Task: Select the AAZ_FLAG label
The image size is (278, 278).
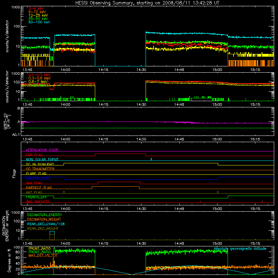Action: pyautogui.click(x=34, y=192)
